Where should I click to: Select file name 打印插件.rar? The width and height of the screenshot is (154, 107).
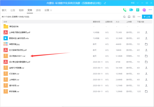point(14,74)
